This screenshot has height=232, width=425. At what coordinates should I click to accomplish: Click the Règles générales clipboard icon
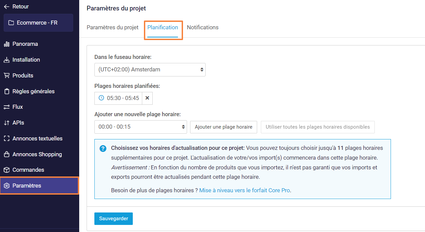(6, 91)
